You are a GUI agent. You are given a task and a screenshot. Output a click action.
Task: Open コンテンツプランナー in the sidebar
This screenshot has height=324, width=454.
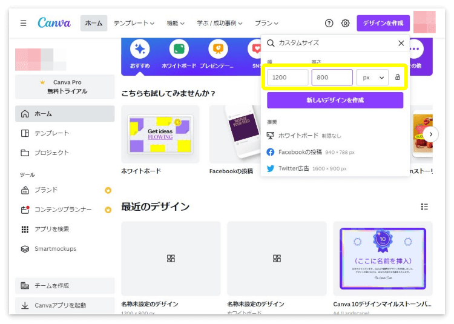(x=65, y=210)
